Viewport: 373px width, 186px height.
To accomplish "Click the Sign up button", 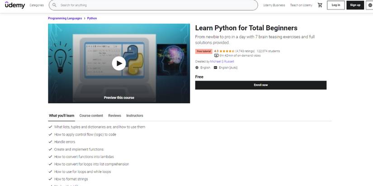I will click(355, 5).
